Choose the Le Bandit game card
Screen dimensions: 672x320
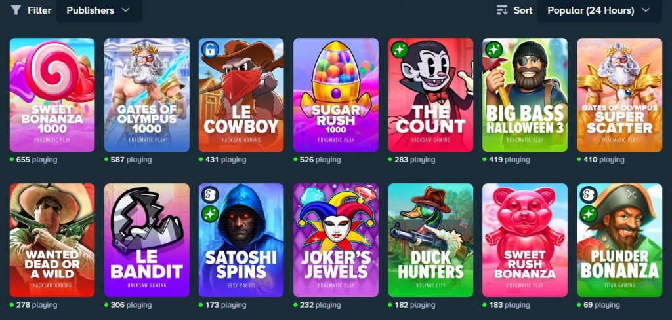point(146,240)
